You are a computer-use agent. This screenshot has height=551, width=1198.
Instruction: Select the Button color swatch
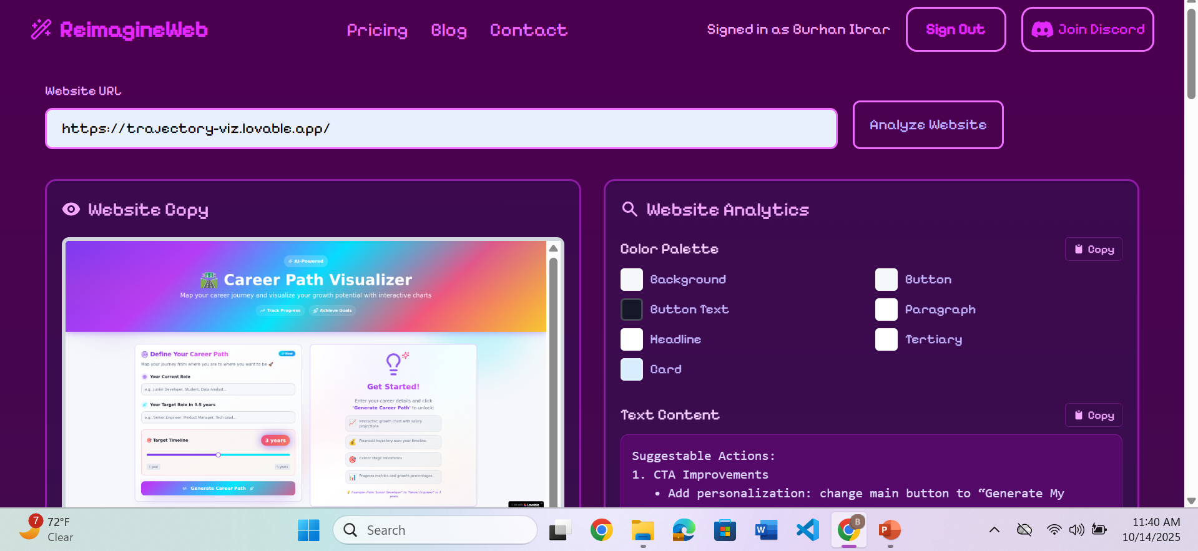coord(886,280)
